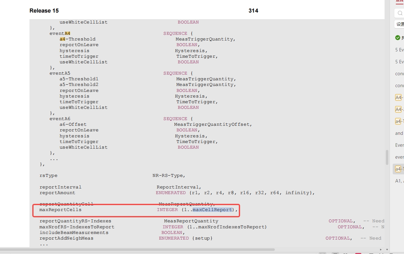Screen dimensions: 404x254
Task: Click the "Release 15" page header
Action: 44,11
